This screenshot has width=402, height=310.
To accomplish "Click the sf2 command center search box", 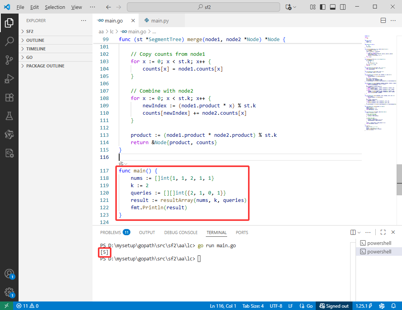I will click(x=203, y=7).
